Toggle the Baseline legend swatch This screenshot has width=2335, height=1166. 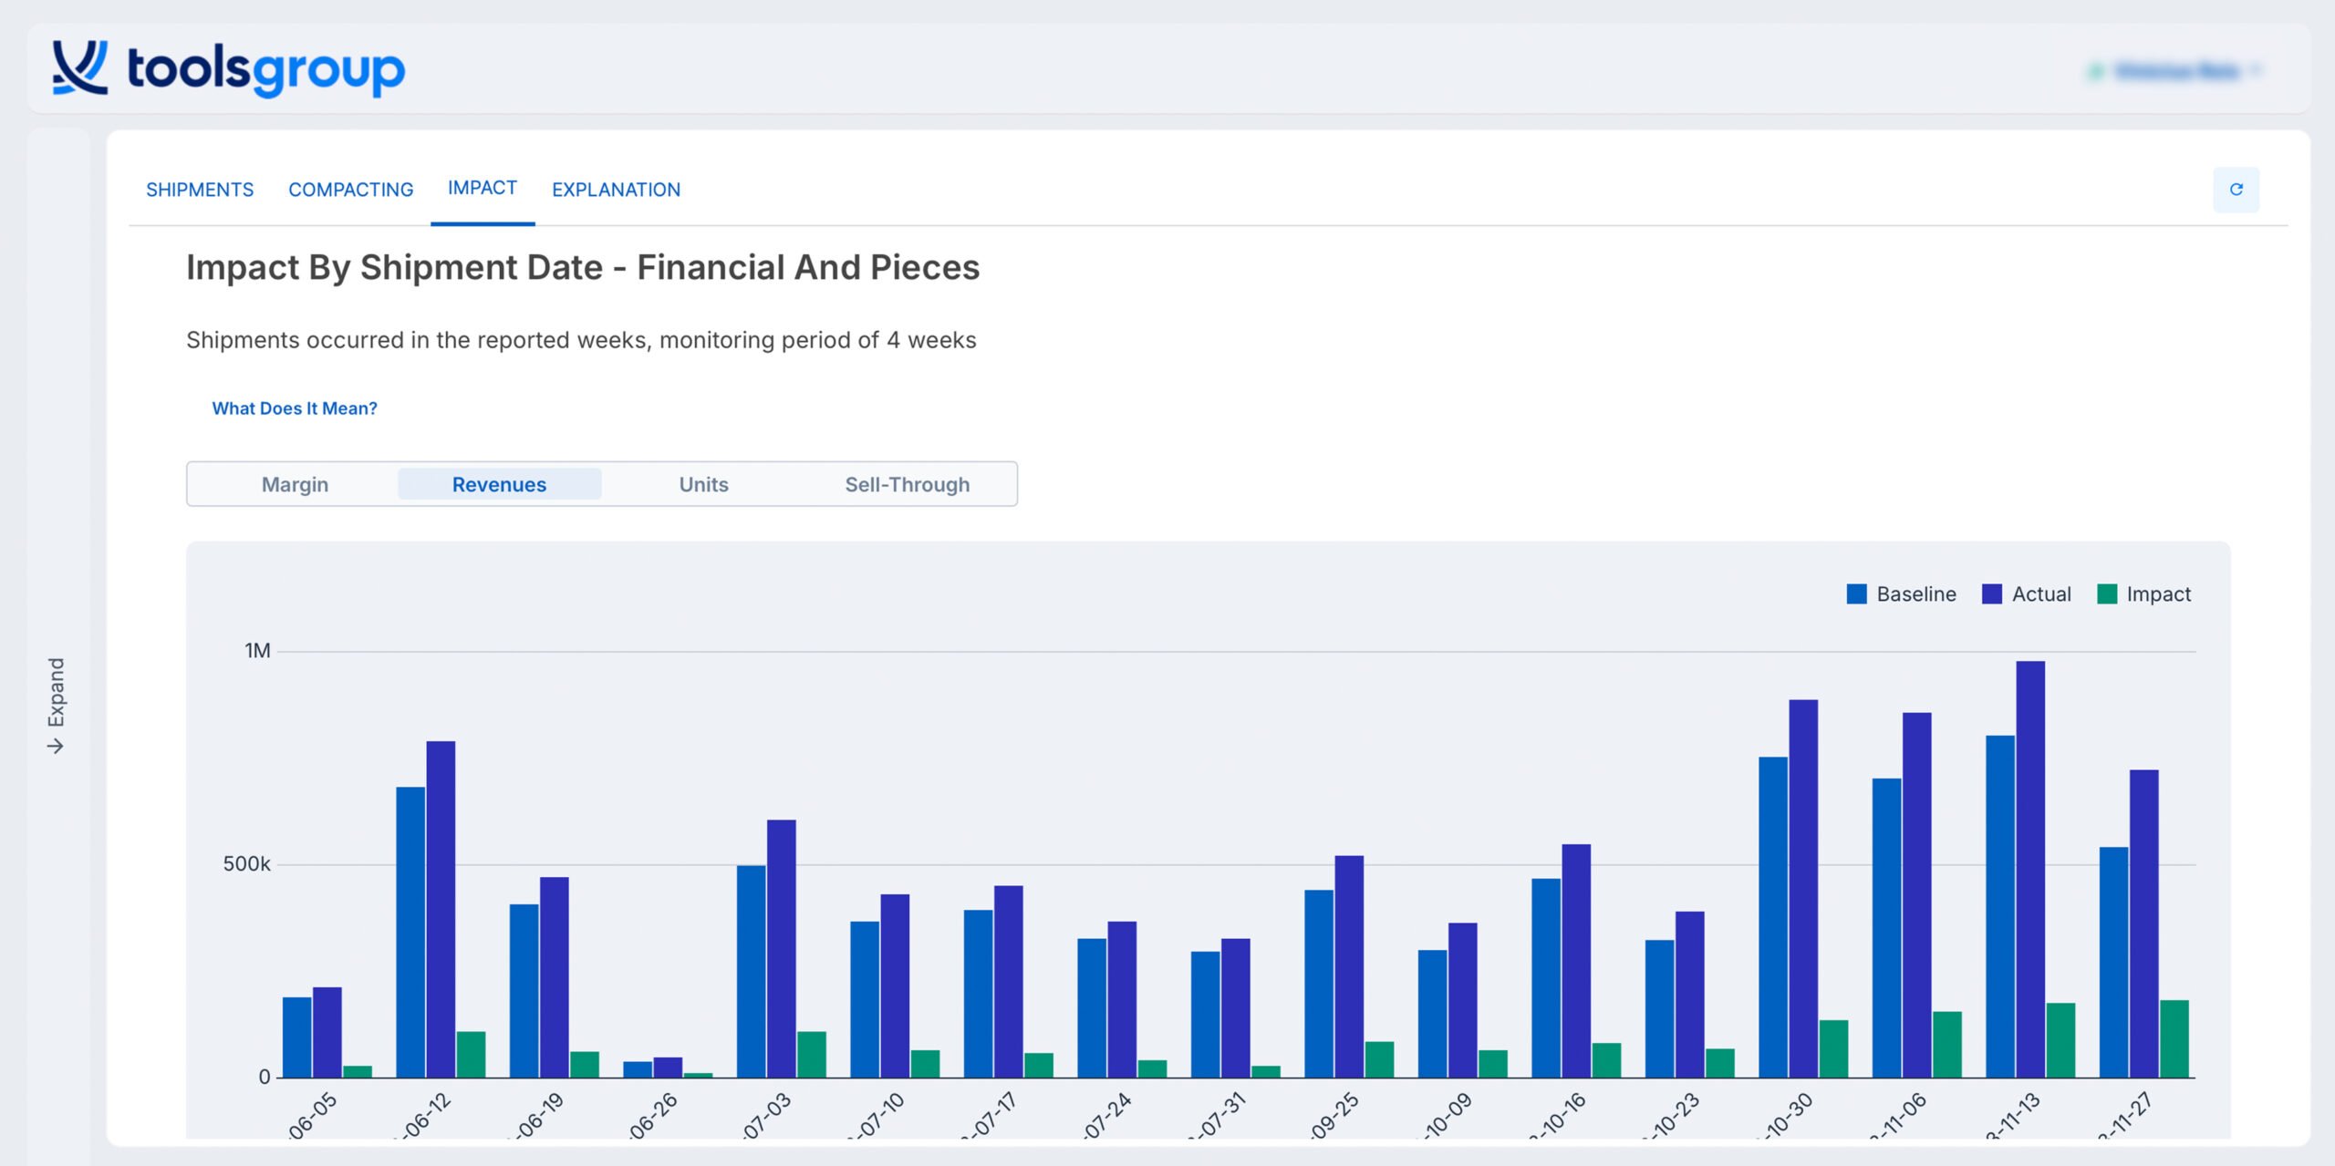point(1856,594)
